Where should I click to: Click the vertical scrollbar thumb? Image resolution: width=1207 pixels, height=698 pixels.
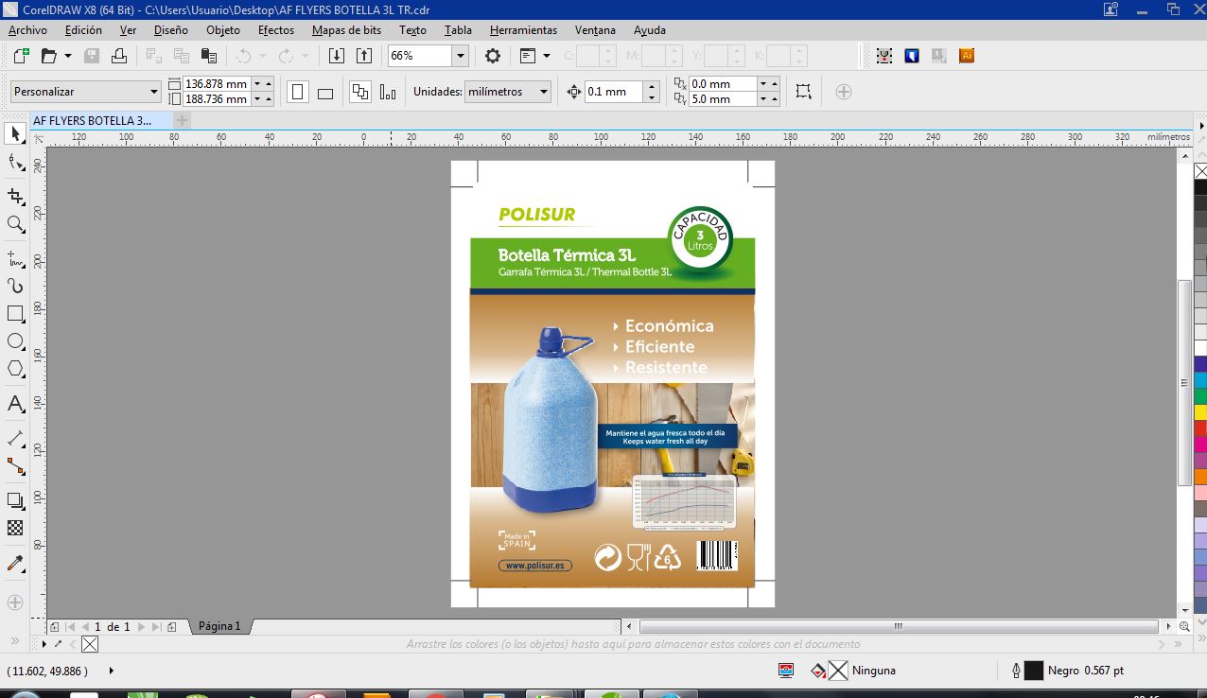pos(1183,383)
